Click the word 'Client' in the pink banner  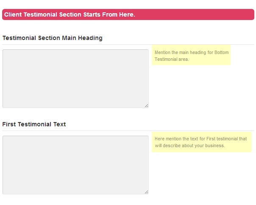(x=13, y=14)
